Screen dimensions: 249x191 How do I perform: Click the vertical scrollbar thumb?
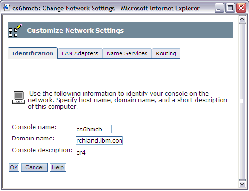tap(242, 102)
